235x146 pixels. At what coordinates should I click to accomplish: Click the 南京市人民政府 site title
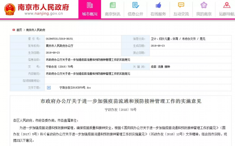pyautogui.click(x=43, y=7)
